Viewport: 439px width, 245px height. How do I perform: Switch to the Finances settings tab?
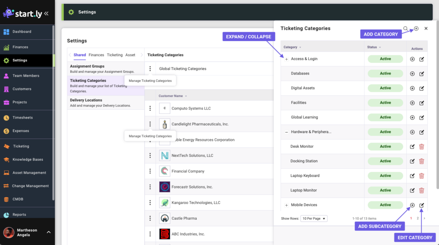96,55
